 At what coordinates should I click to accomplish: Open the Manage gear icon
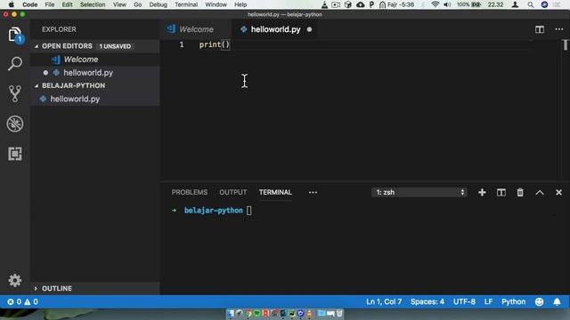click(15, 280)
